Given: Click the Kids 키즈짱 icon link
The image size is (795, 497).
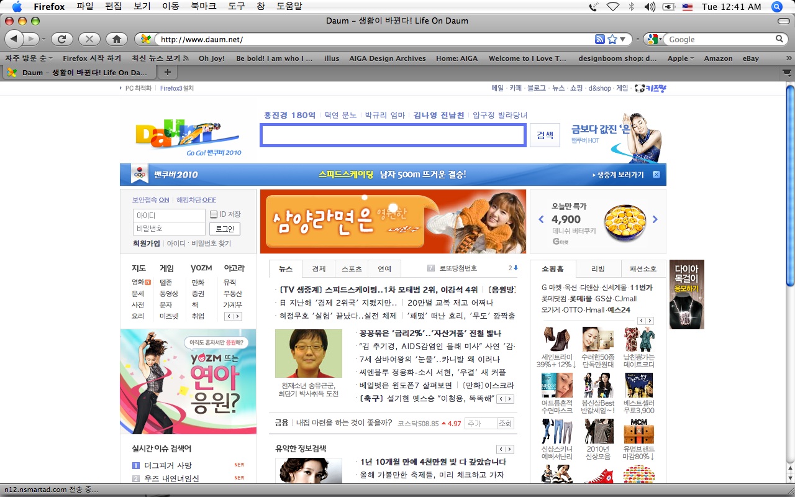Looking at the screenshot, I should click(650, 88).
